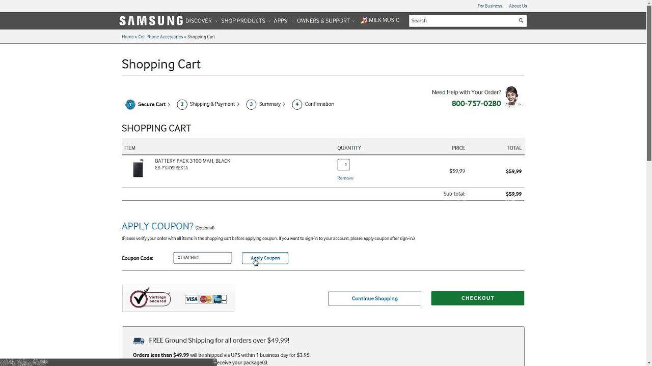
Task: Click the credit card logos
Action: coord(206,299)
